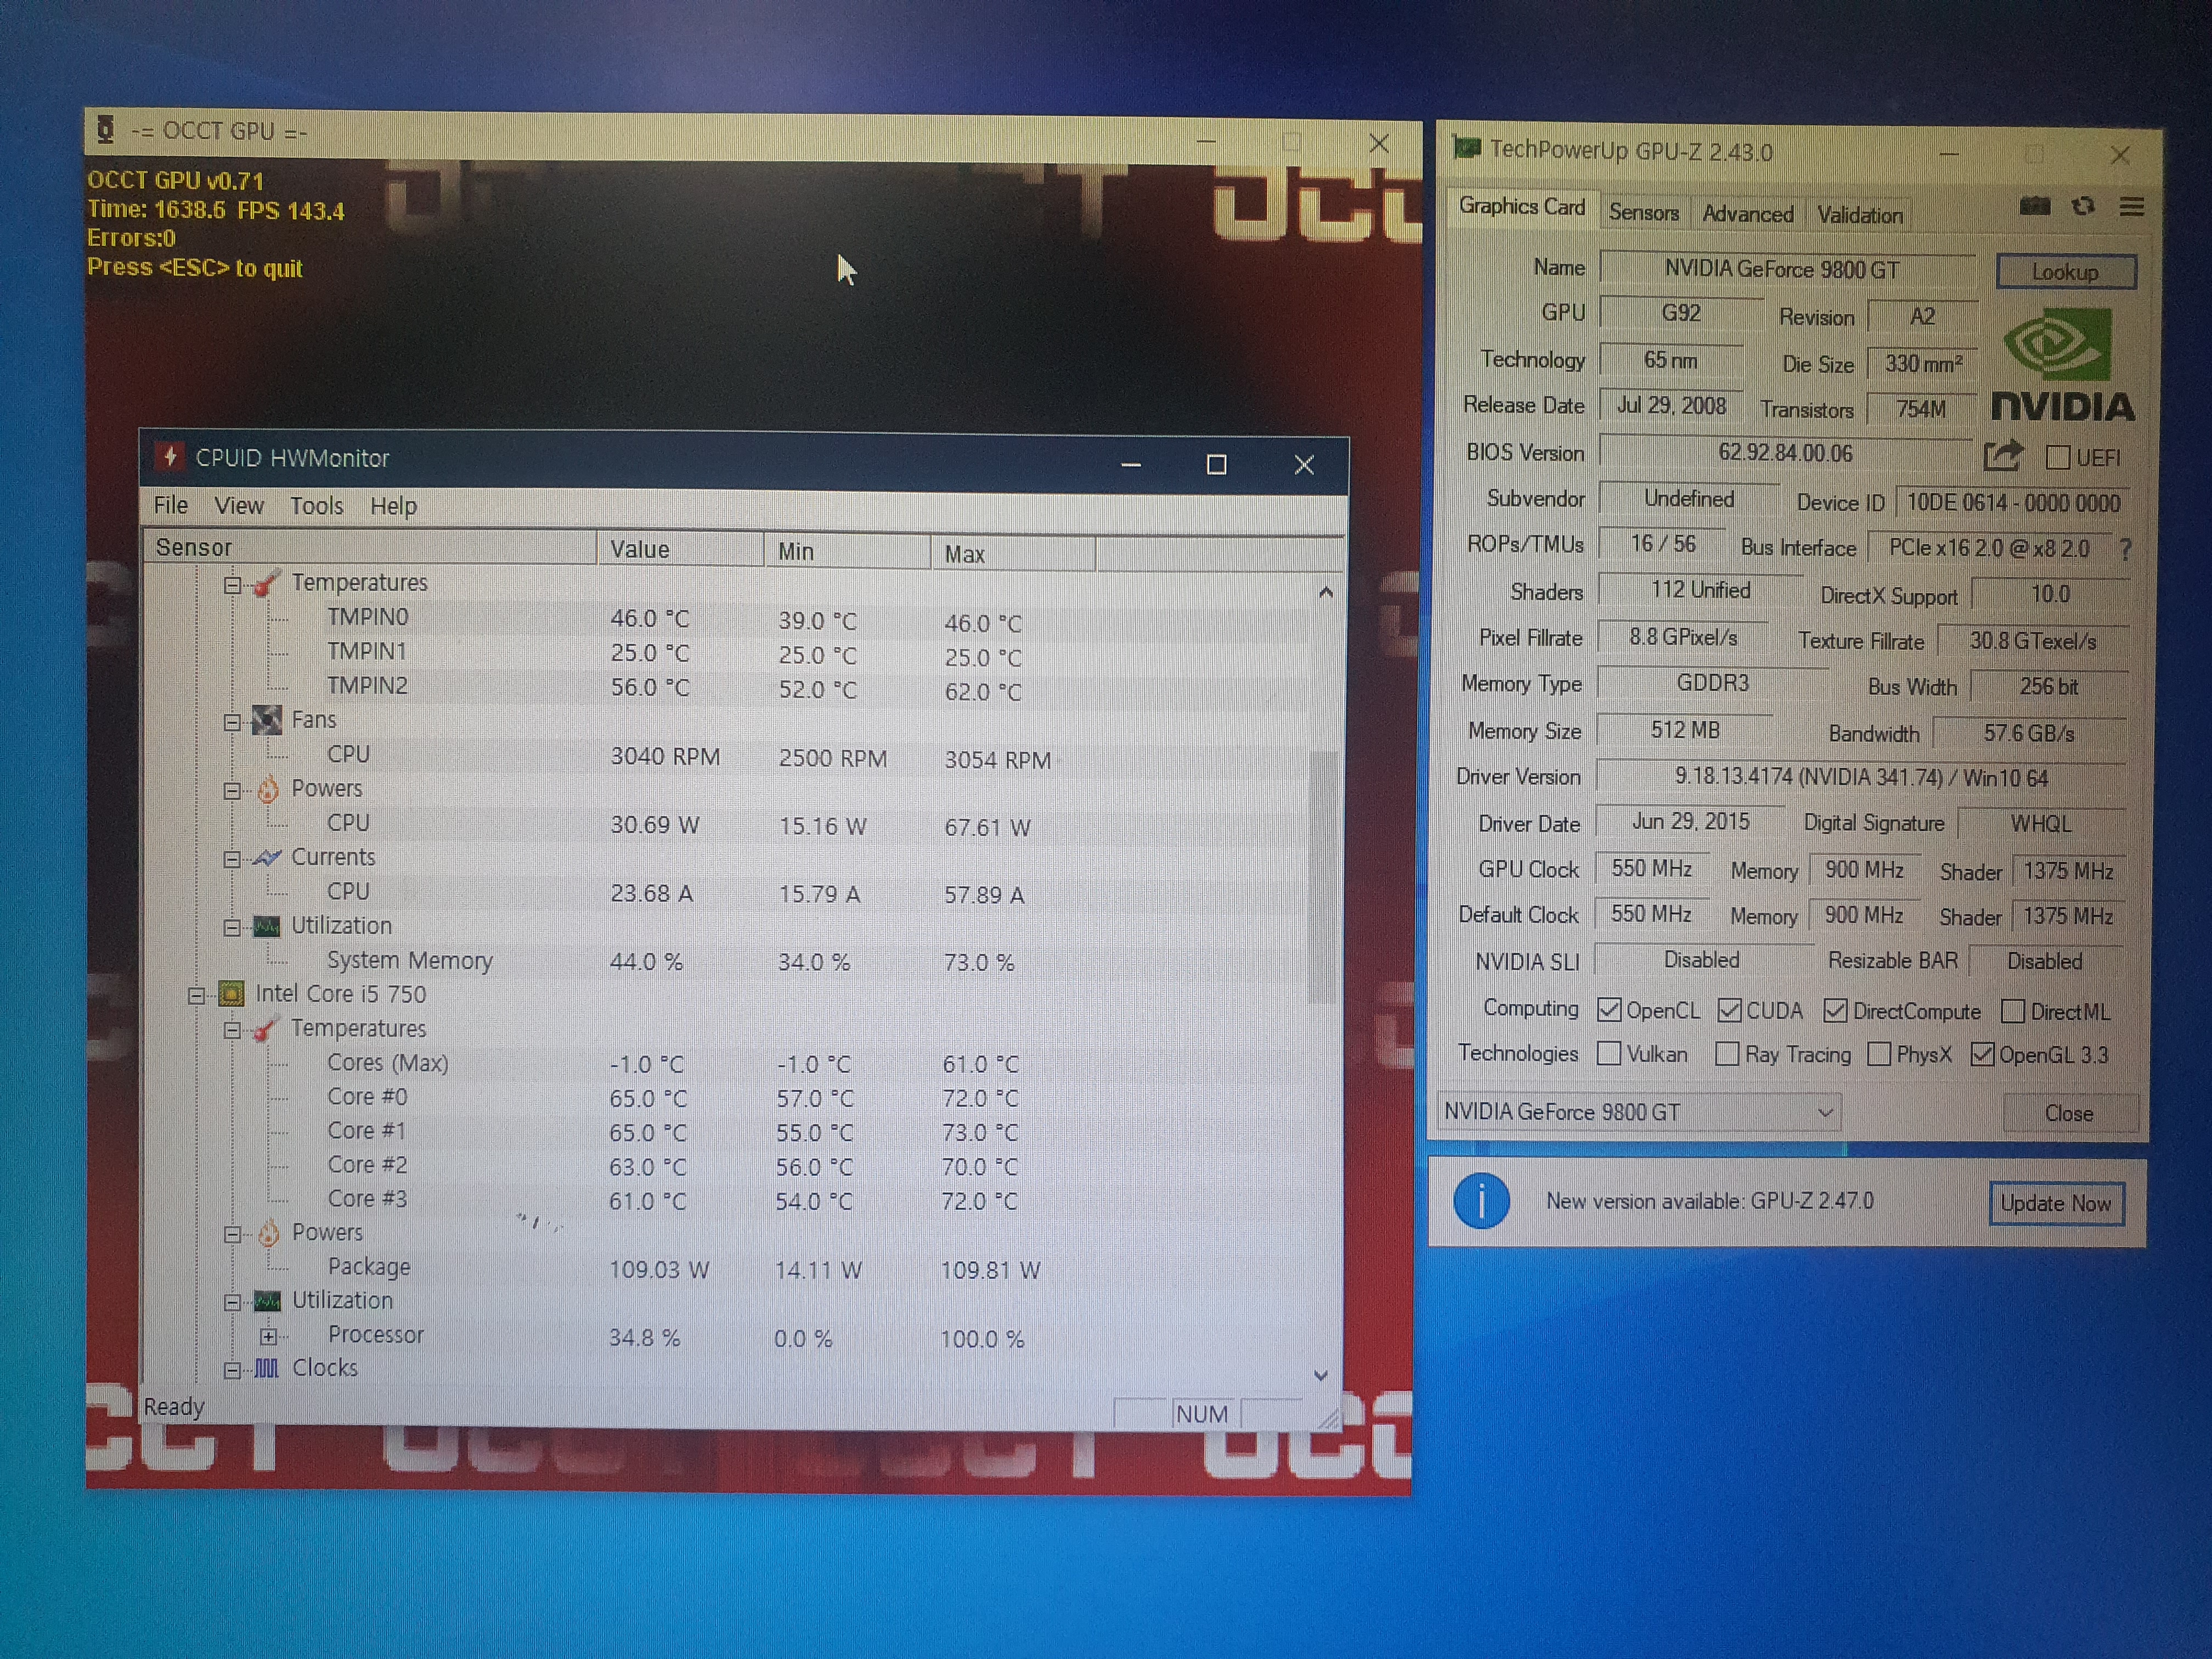Click the Max column header
Viewport: 2212px width, 1659px height.
[1012, 553]
